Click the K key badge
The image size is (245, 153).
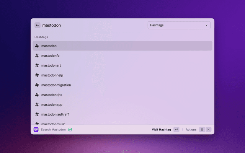pyautogui.click(x=209, y=130)
